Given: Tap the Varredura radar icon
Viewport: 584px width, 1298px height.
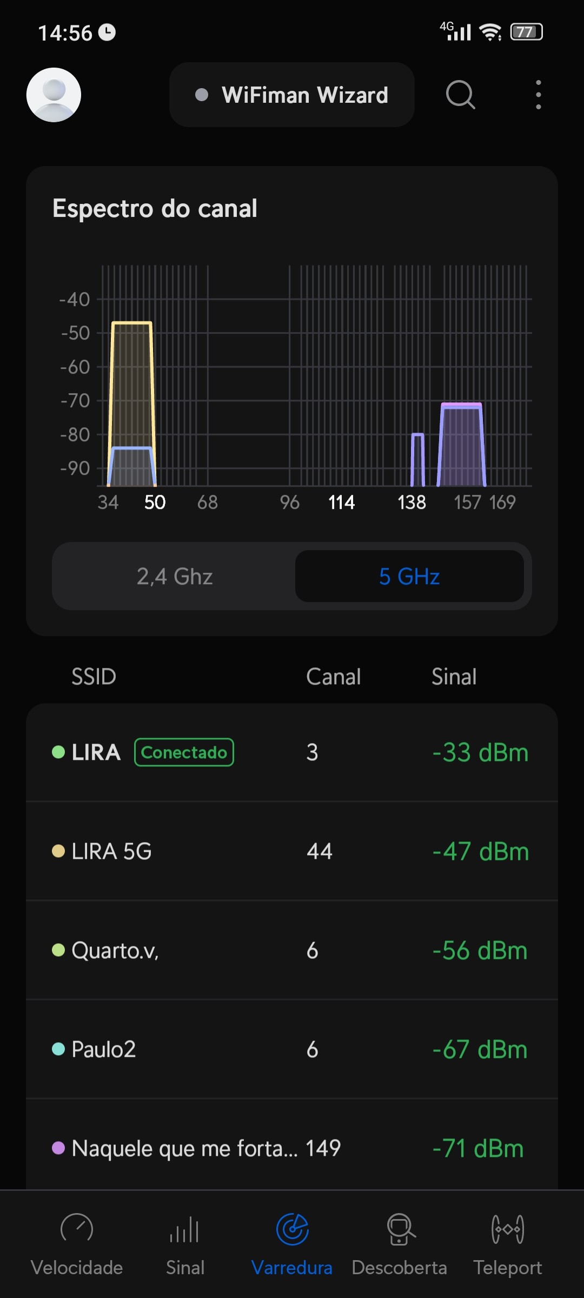Looking at the screenshot, I should (292, 1229).
